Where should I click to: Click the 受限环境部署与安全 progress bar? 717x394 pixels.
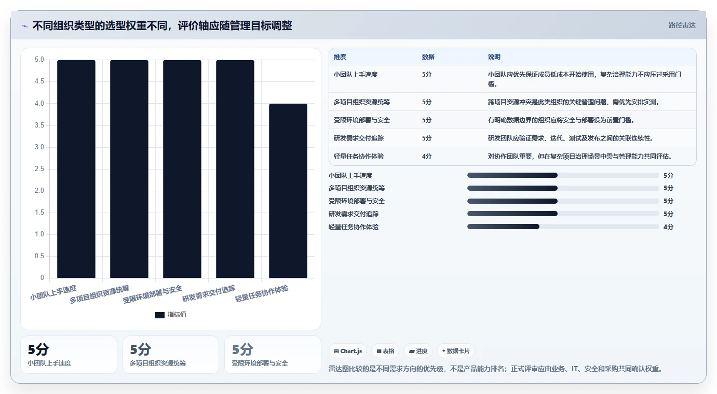[563, 201]
